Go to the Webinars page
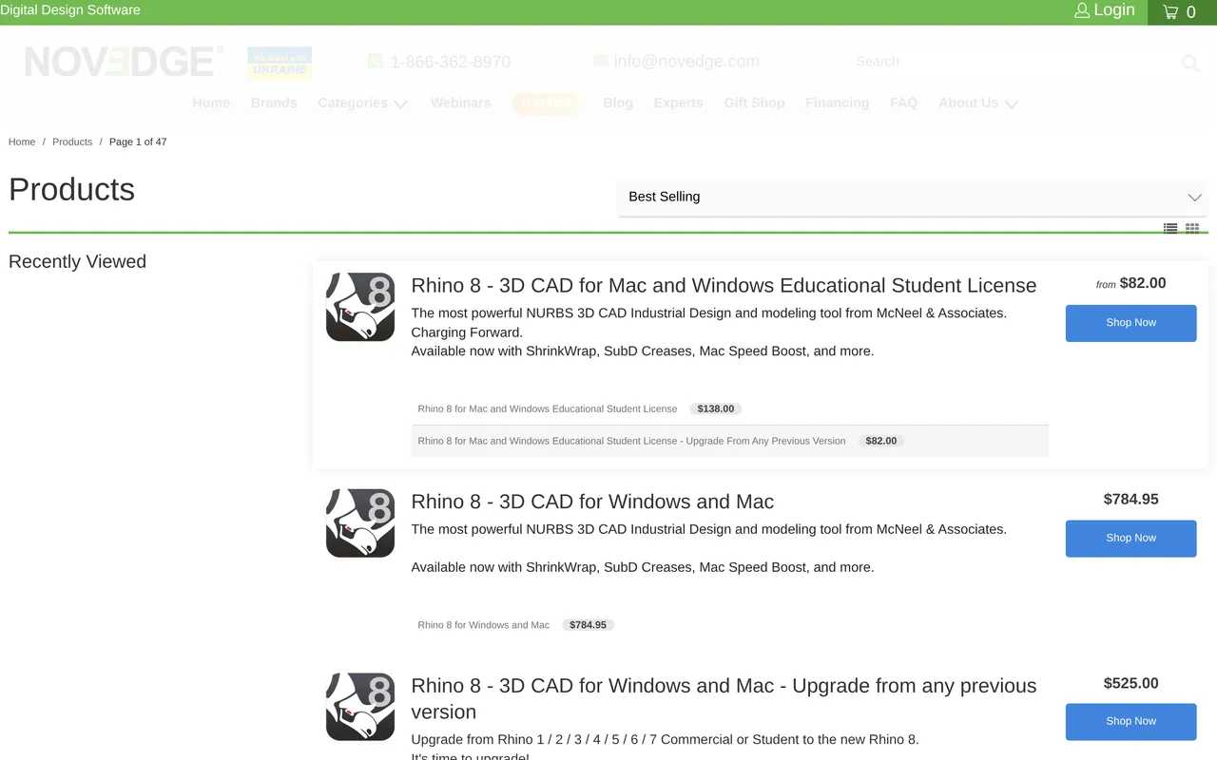 [x=460, y=103]
